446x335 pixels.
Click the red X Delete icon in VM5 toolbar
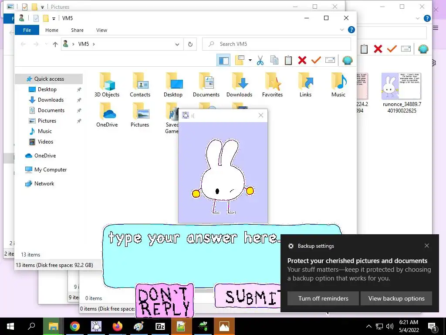(302, 60)
